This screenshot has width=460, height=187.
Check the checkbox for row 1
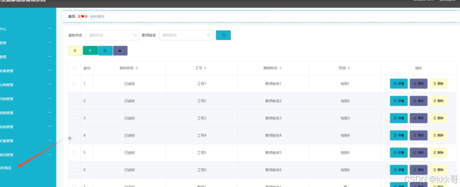tap(74, 83)
